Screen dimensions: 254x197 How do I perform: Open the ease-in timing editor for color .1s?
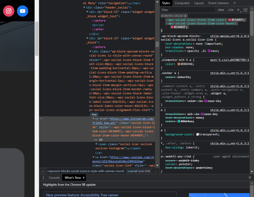coord(206,101)
